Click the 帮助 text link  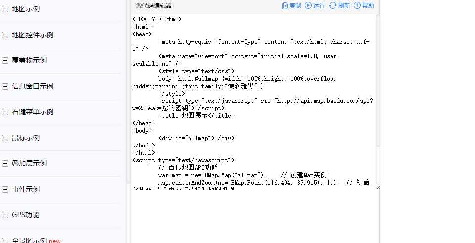368,6
